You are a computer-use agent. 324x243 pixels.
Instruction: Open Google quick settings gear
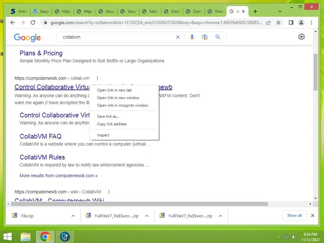click(302, 37)
